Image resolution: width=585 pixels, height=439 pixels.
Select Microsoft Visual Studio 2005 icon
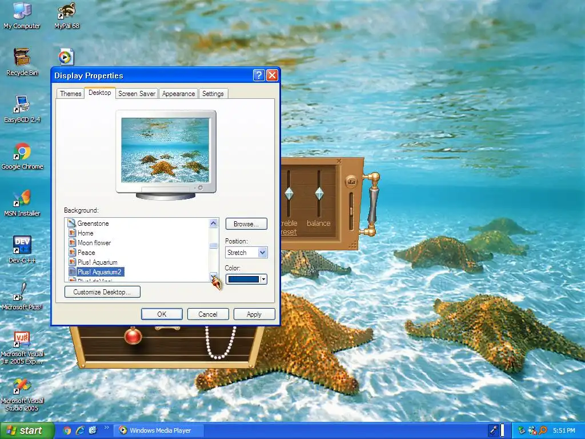click(x=22, y=395)
